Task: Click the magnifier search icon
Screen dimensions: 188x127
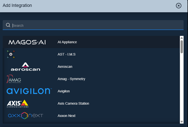Action: [x=8, y=25]
